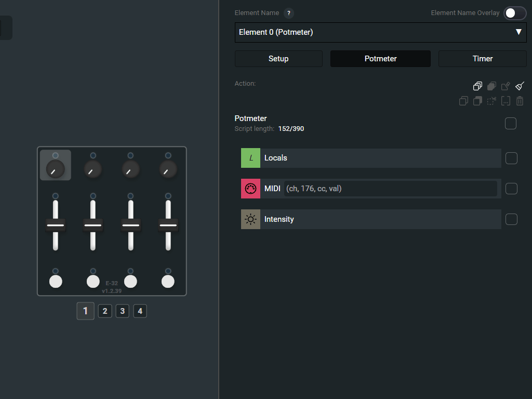Toggle the Element Name Overlay switch

pyautogui.click(x=514, y=13)
